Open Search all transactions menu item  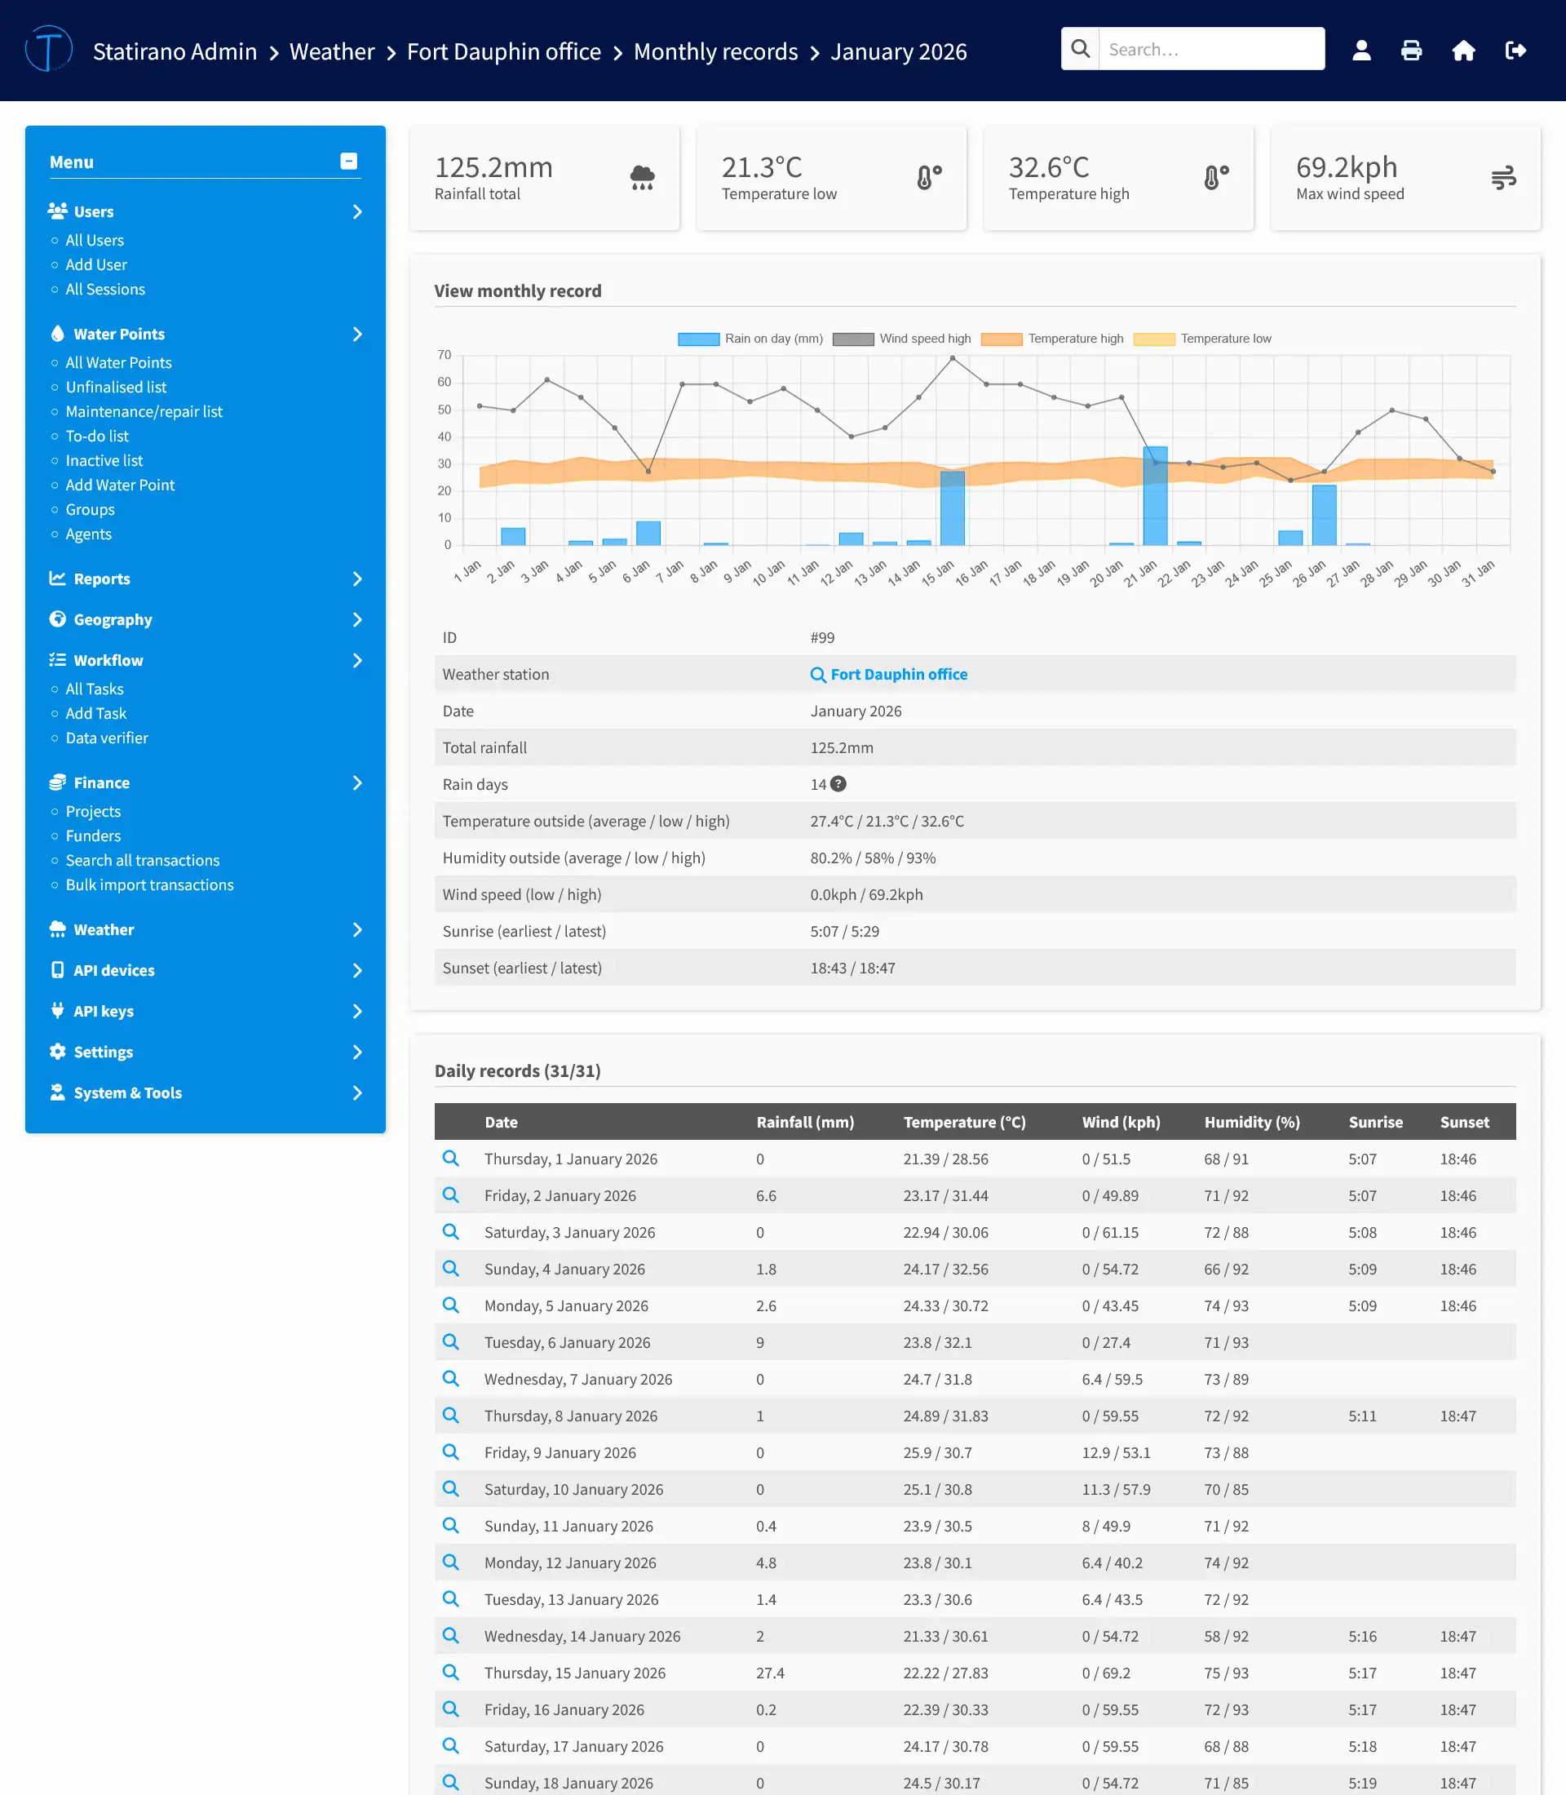143,860
